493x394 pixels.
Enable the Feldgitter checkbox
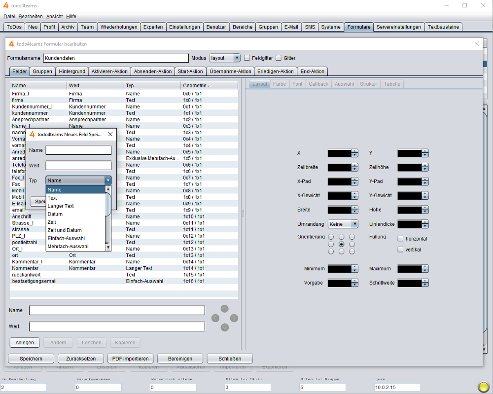click(x=247, y=58)
